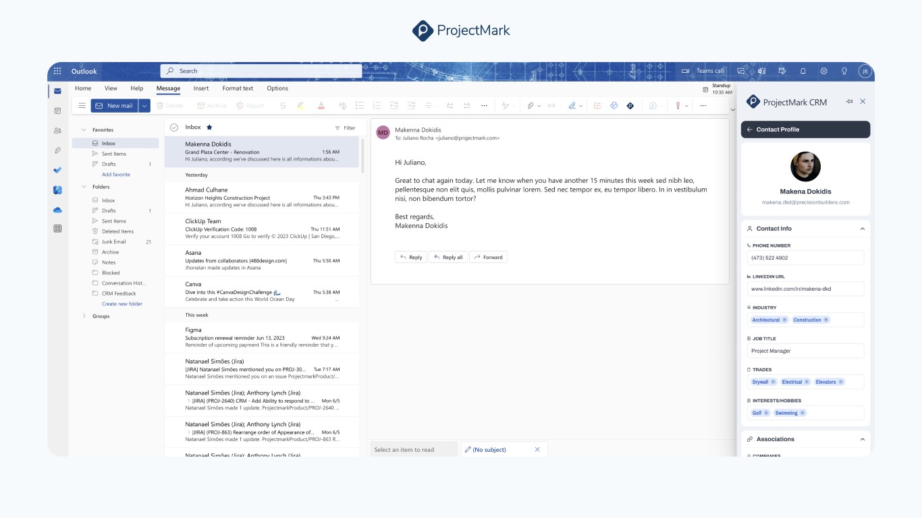Click Reply under the email body
The image size is (922, 518).
click(x=411, y=257)
